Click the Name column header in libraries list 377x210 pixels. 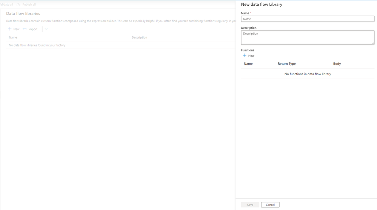point(13,37)
